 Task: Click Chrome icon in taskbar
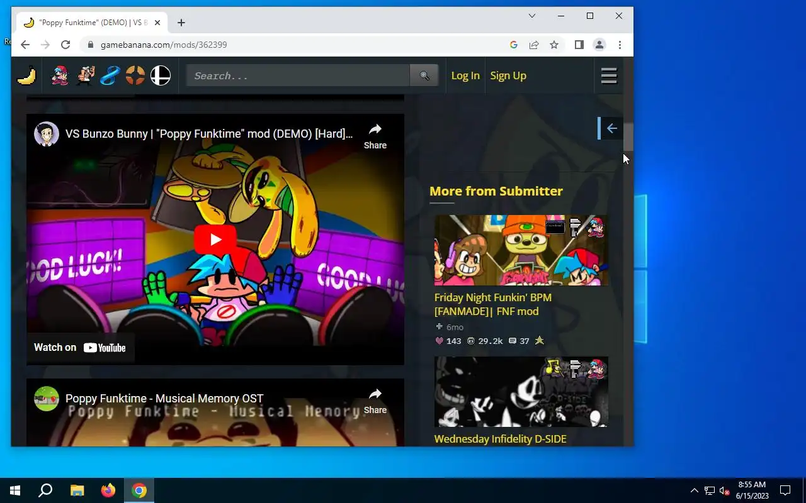tap(139, 490)
